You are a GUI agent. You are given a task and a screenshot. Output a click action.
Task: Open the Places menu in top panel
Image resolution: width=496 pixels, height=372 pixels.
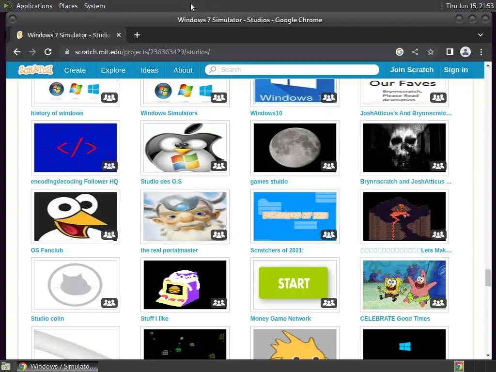click(68, 6)
